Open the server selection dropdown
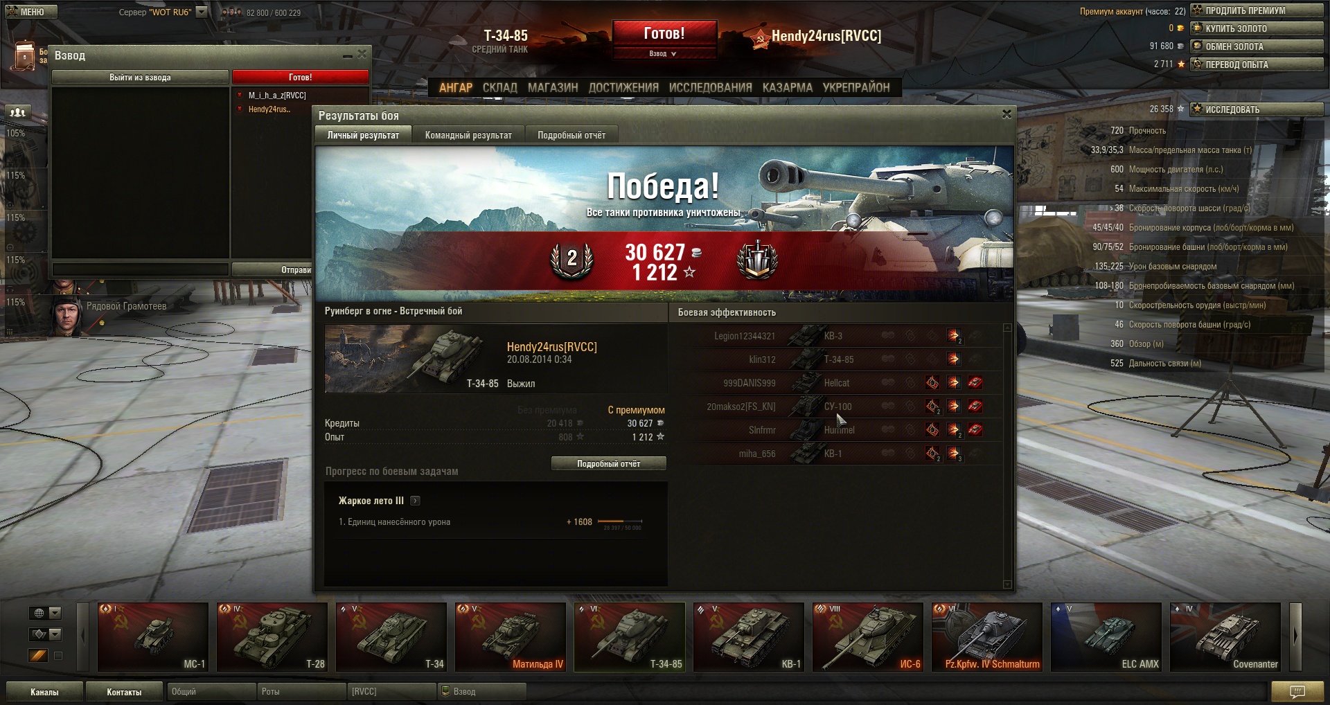The image size is (1330, 705). tap(202, 12)
